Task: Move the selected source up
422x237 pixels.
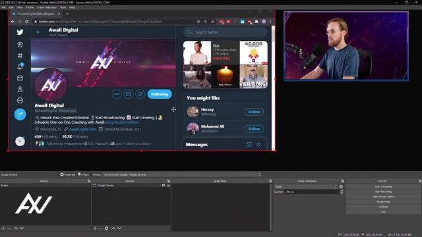Action: 113,228
